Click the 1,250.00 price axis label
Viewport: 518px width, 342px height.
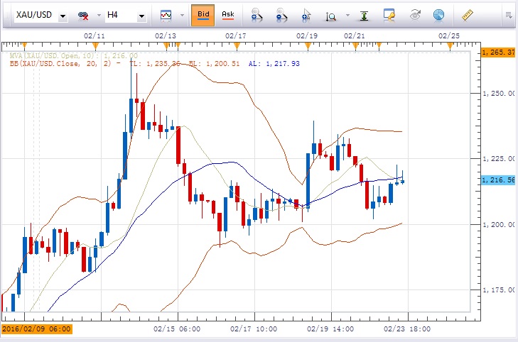point(499,94)
